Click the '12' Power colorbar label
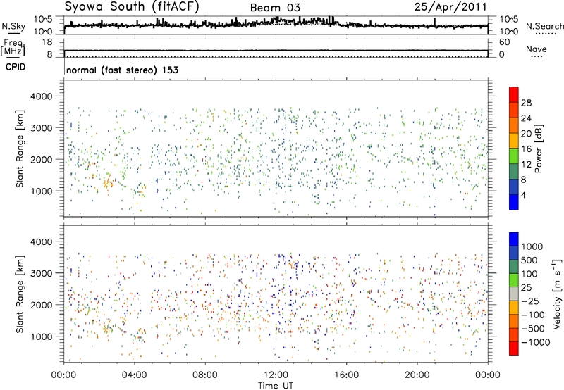The height and width of the screenshot is (390, 564). tap(526, 165)
